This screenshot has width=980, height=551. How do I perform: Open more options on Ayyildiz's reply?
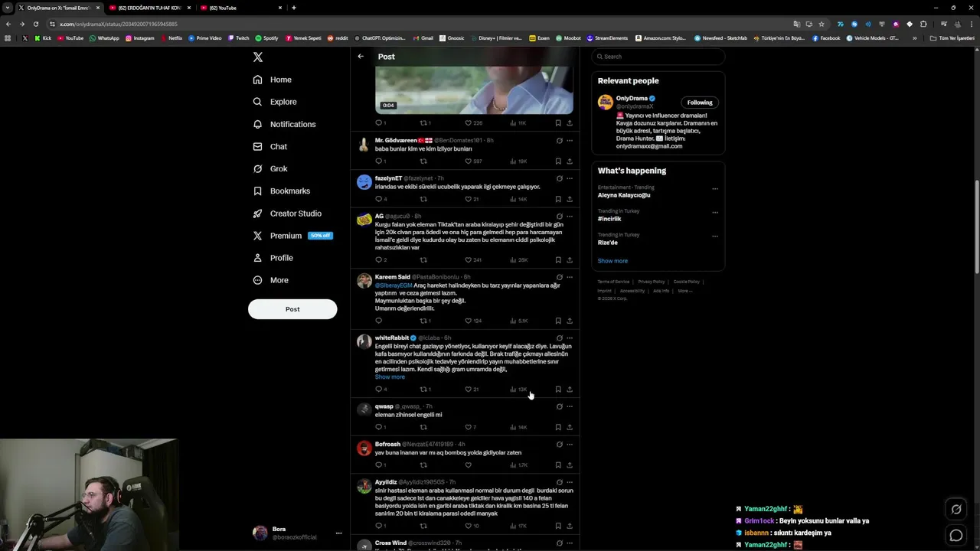click(x=570, y=483)
